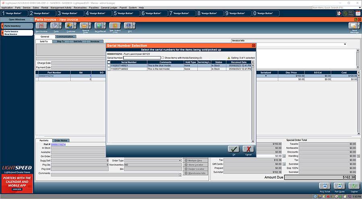Click the Pick Ticket printer icon
The width and height of the screenshot is (362, 199).
(325, 186)
